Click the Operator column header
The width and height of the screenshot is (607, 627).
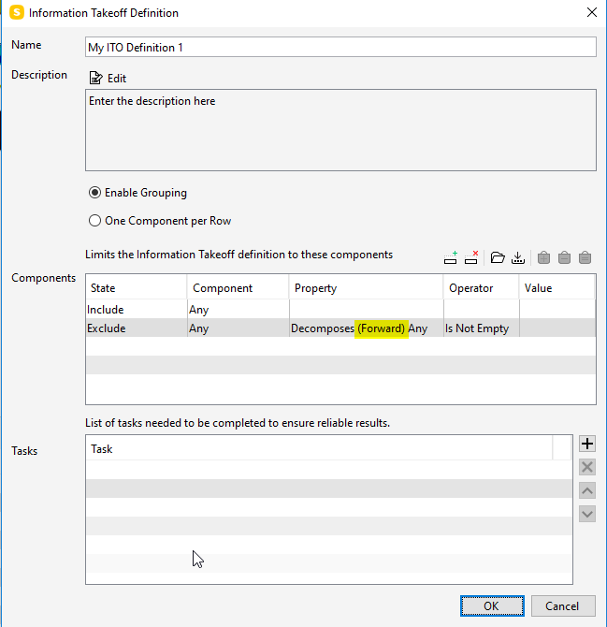click(x=481, y=288)
